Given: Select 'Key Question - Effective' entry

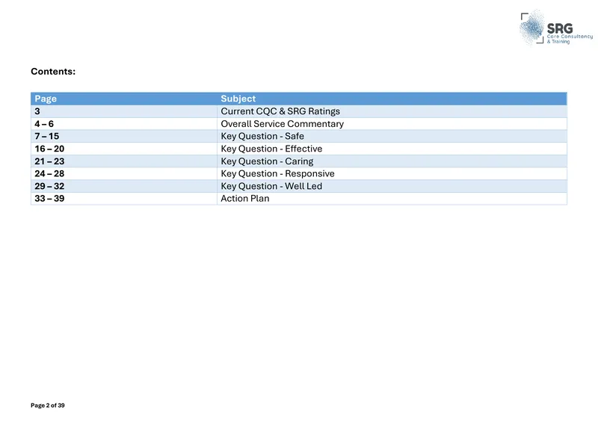Looking at the screenshot, I should (x=271, y=149).
